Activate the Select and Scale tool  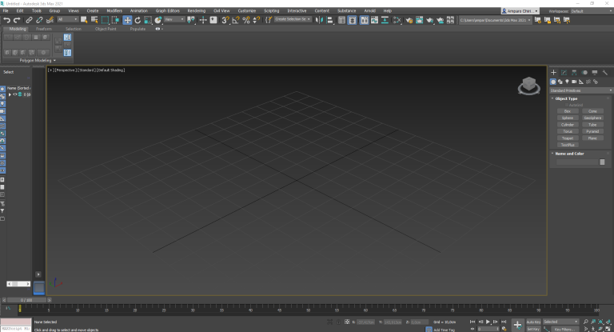click(148, 20)
